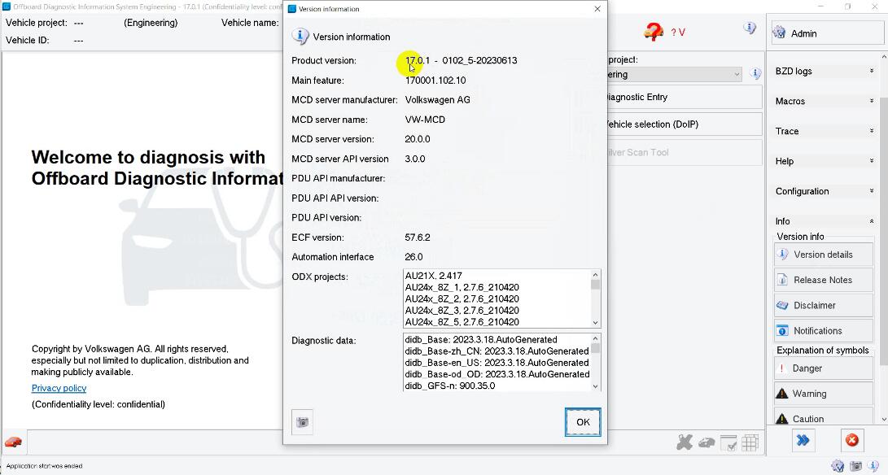Open the Disclaimer
The width and height of the screenshot is (888, 475).
click(824, 305)
